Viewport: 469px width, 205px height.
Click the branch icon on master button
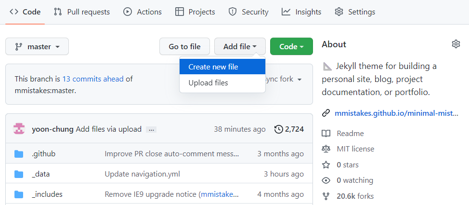[19, 47]
